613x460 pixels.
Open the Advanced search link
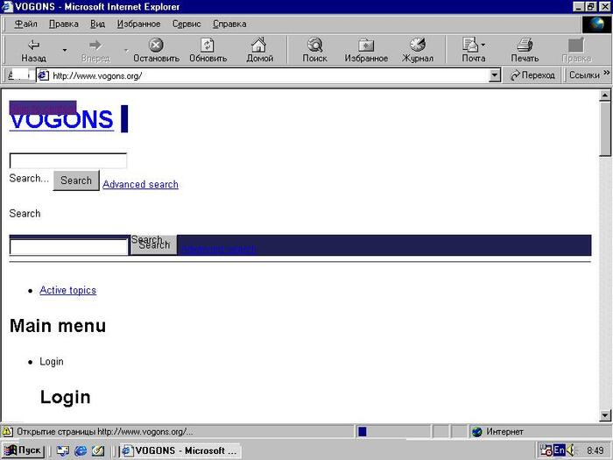pos(140,184)
